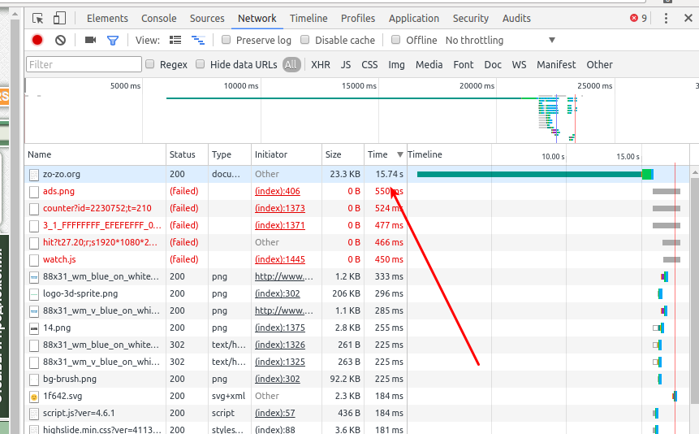
Task: Click the capture screenshots camera icon
Action: 90,40
